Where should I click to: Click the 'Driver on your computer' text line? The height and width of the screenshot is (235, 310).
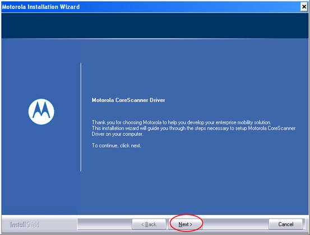pos(117,134)
